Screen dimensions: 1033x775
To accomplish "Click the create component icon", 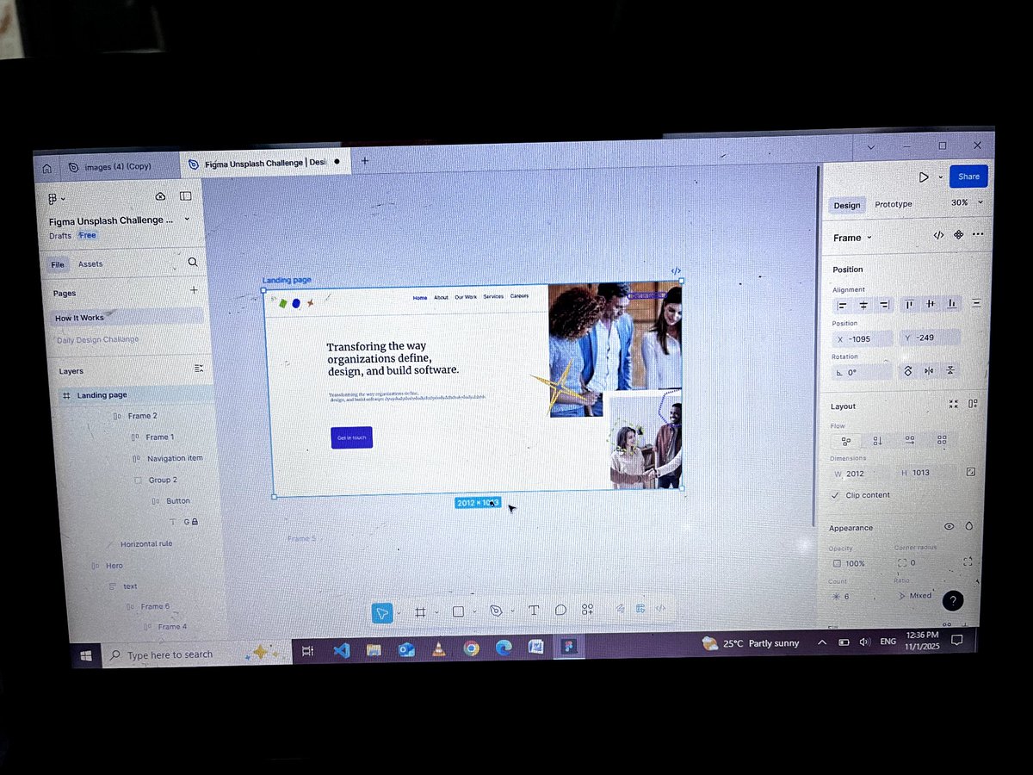I will pos(958,235).
